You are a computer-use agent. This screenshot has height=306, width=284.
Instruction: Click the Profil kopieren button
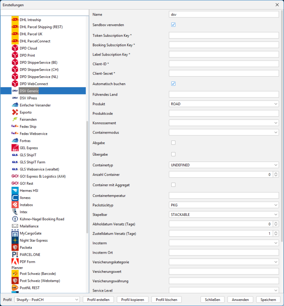tap(133, 300)
